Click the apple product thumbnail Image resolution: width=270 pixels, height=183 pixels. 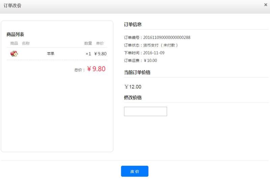14,54
